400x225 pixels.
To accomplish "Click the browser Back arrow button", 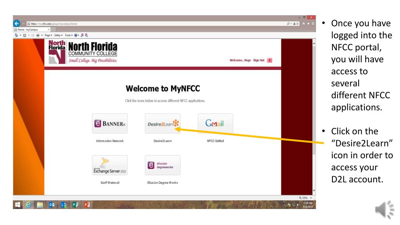I will tap(16, 23).
